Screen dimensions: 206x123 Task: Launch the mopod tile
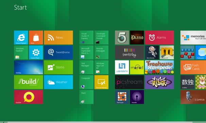coord(137,67)
